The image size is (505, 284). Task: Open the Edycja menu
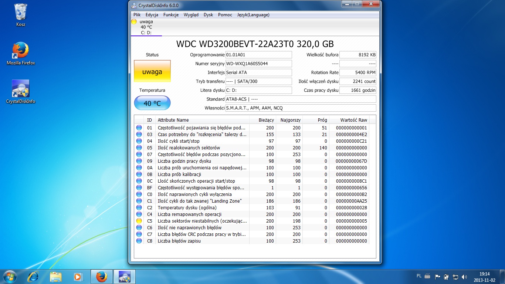(x=152, y=15)
